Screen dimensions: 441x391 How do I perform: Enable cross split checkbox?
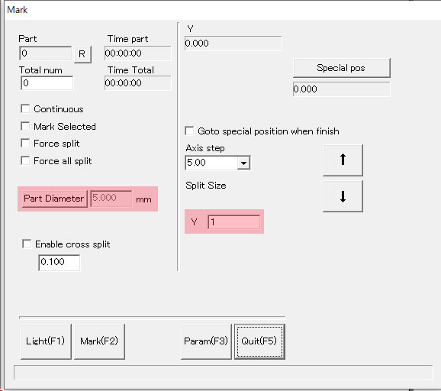(27, 244)
